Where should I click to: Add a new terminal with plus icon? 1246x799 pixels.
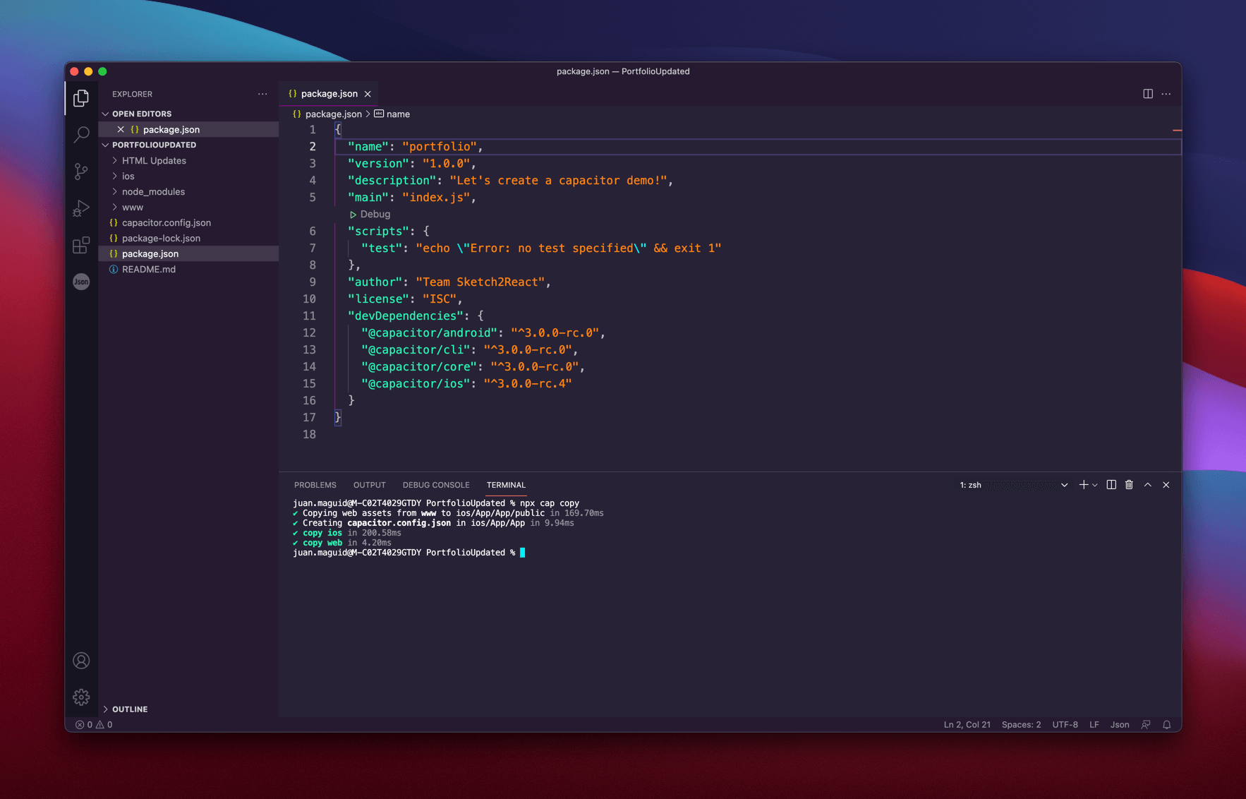1083,485
